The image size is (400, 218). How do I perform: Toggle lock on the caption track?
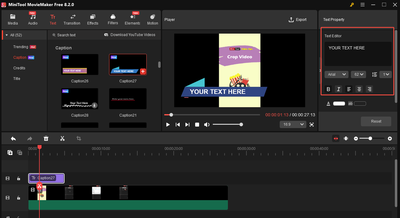18,179
